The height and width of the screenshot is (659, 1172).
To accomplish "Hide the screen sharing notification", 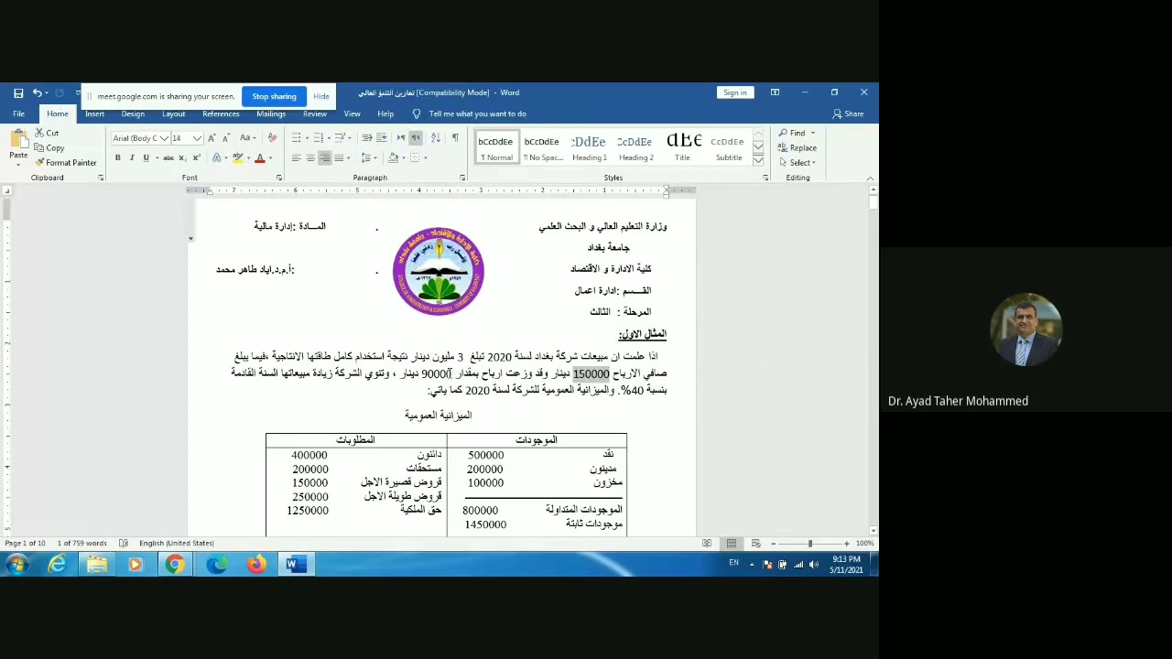I will (320, 96).
